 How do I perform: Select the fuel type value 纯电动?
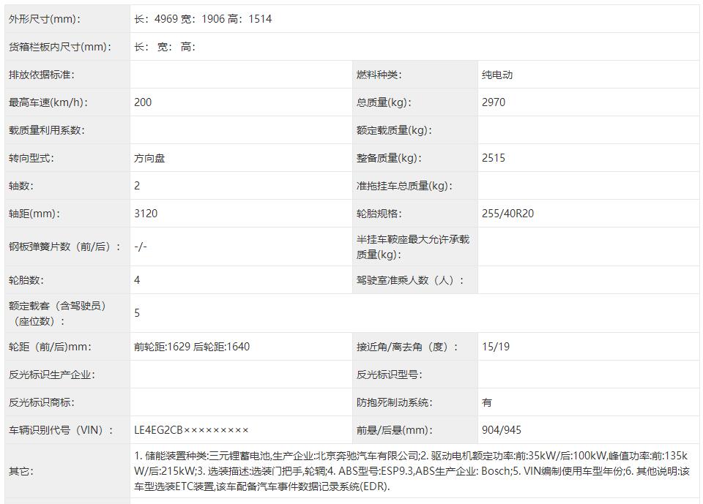click(x=497, y=75)
